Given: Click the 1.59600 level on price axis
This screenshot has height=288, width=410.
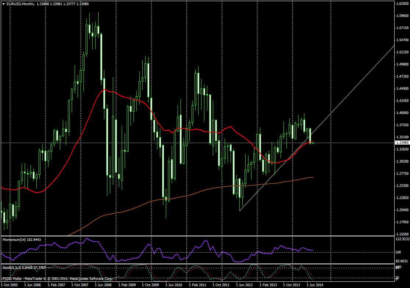Looking at the screenshot, I should click(x=402, y=16).
